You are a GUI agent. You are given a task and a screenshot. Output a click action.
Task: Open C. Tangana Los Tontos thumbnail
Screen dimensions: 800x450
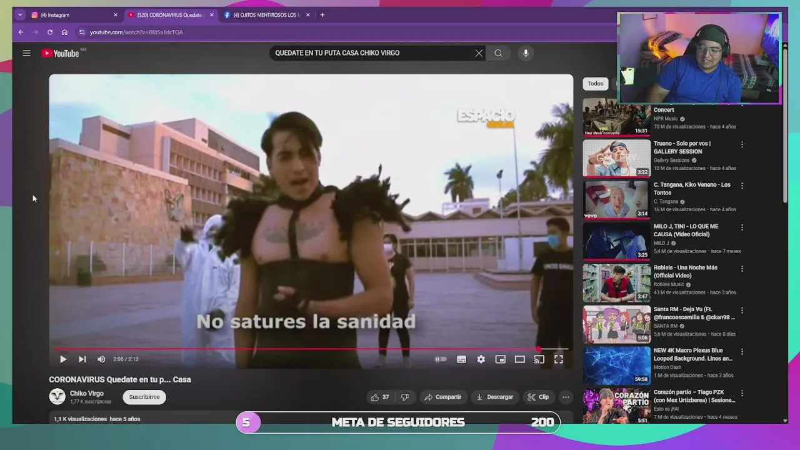pos(617,199)
